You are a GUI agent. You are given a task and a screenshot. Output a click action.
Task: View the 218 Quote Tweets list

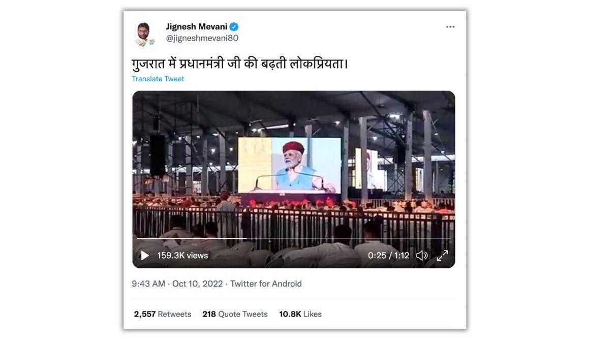tap(235, 314)
